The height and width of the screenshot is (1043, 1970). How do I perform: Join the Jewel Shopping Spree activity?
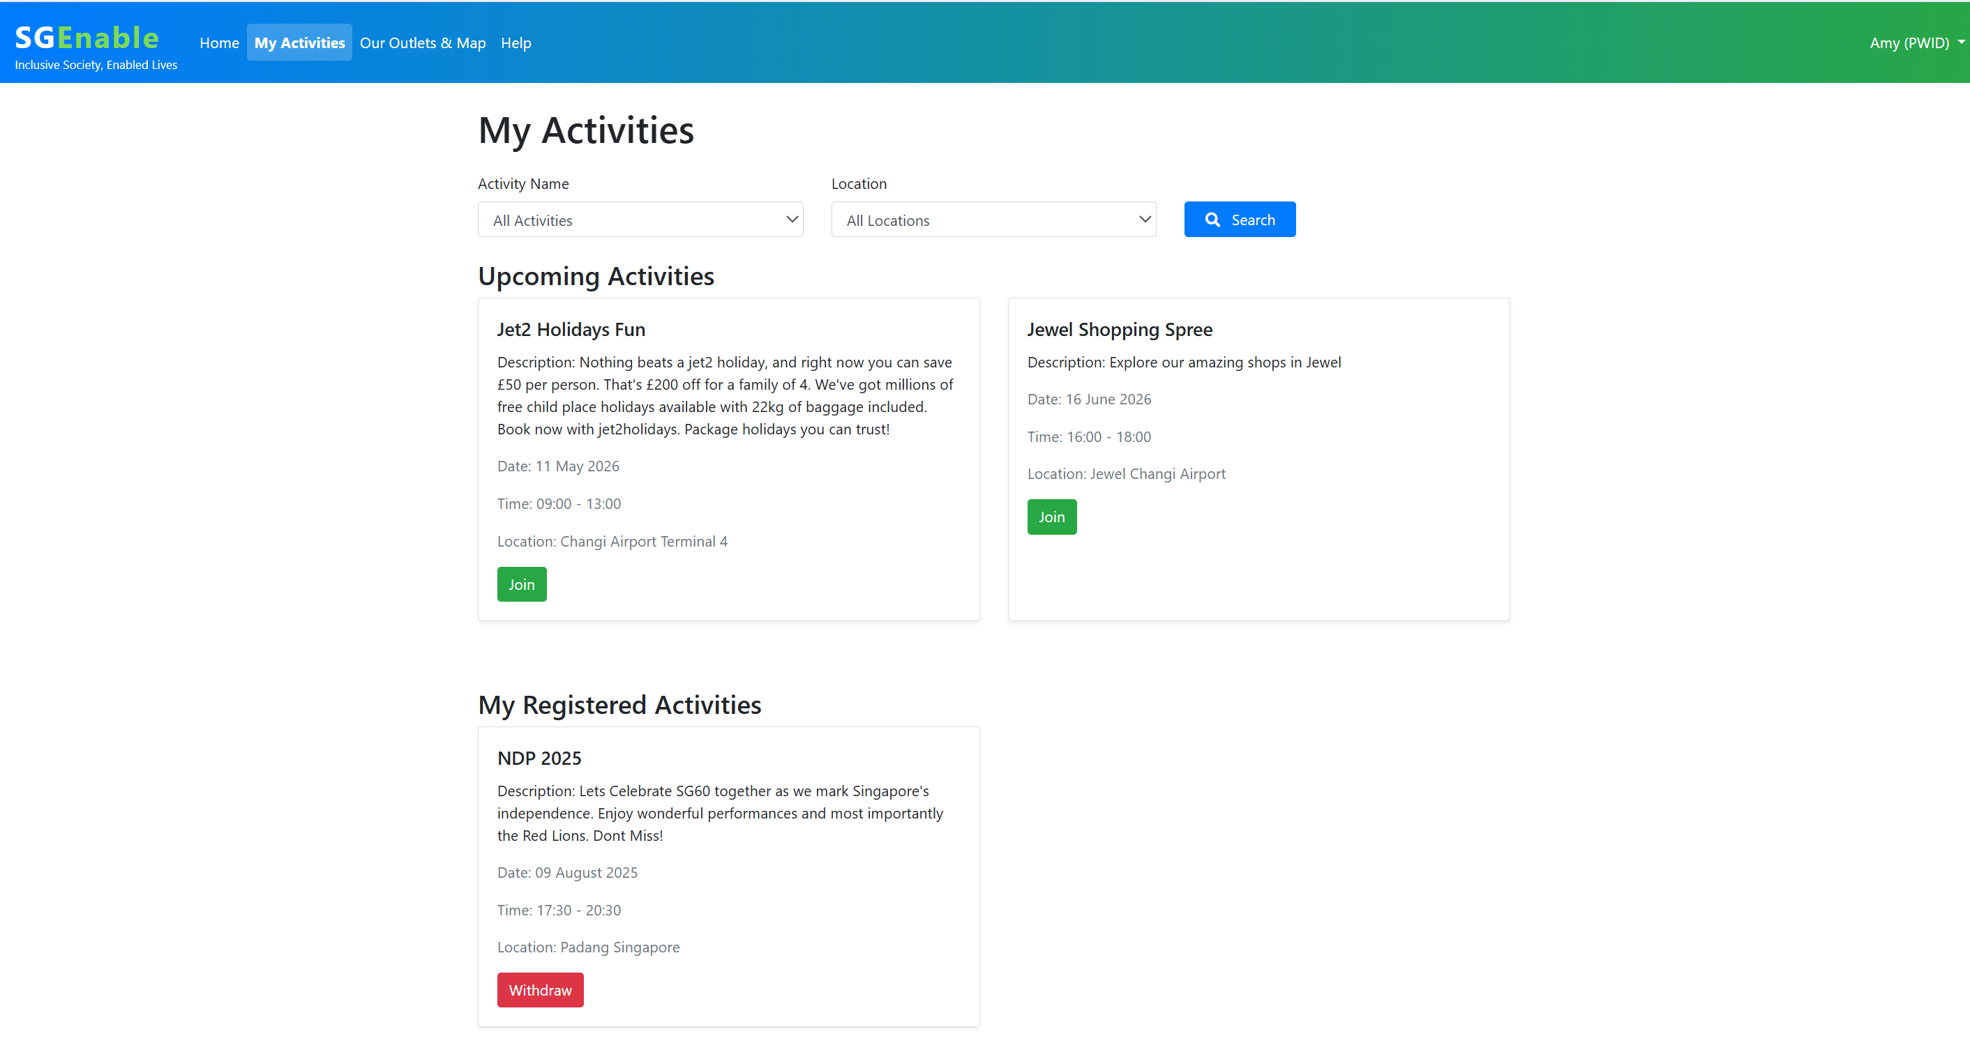1051,517
